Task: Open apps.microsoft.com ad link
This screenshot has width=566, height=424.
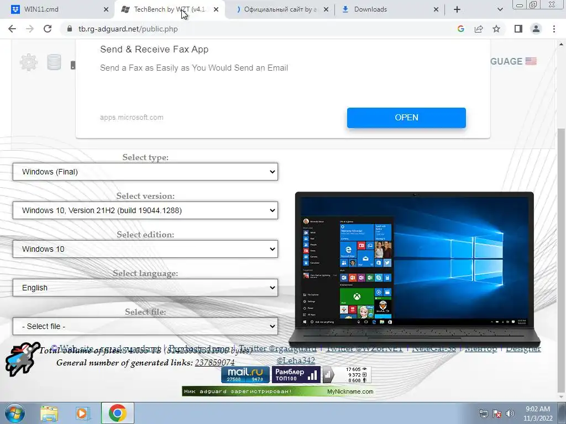Action: click(x=132, y=117)
